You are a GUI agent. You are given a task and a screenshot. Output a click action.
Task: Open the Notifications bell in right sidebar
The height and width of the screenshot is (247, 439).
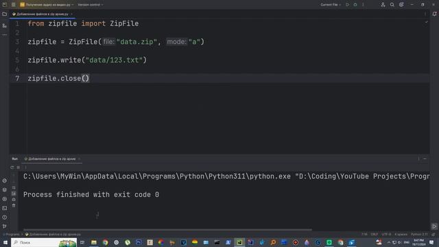pos(434,14)
